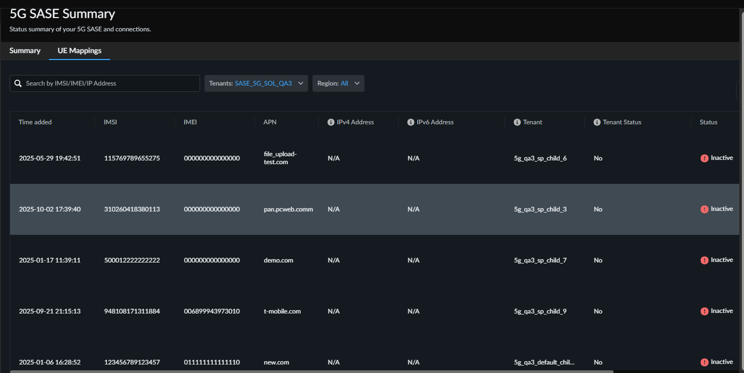Click the Inactive alert icon in pan.pcweb.comm row

click(x=705, y=209)
